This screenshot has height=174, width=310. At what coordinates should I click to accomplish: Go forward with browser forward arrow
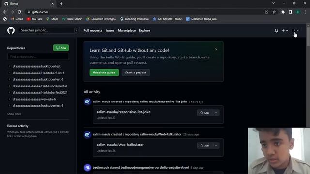tap(12, 12)
